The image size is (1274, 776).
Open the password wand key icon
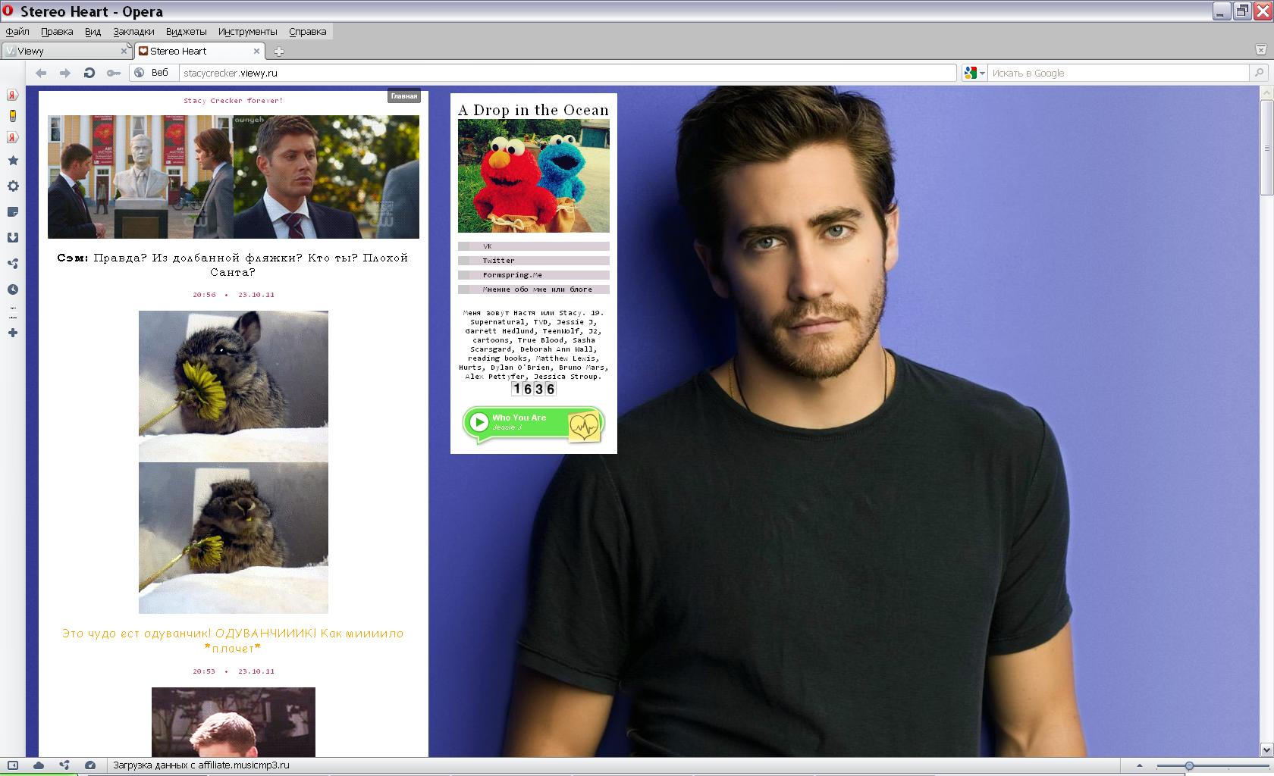tap(113, 73)
